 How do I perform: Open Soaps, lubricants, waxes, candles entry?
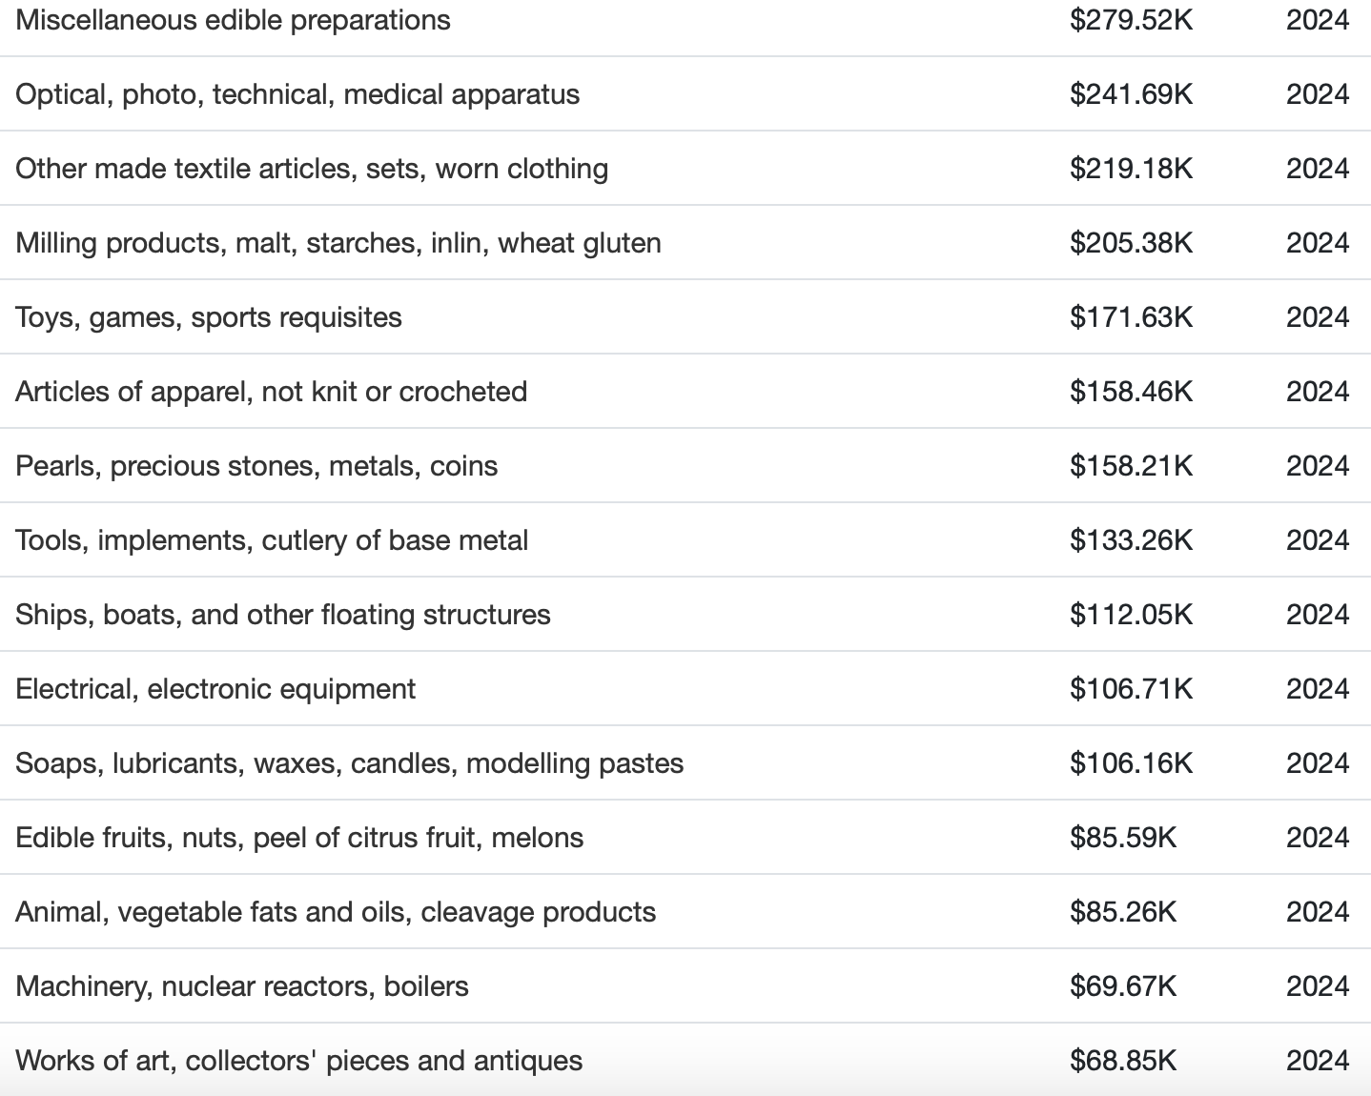350,763
